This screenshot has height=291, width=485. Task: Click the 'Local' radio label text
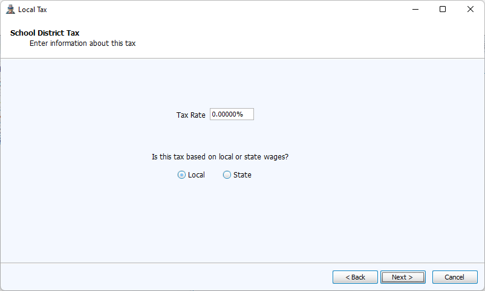[x=197, y=175]
